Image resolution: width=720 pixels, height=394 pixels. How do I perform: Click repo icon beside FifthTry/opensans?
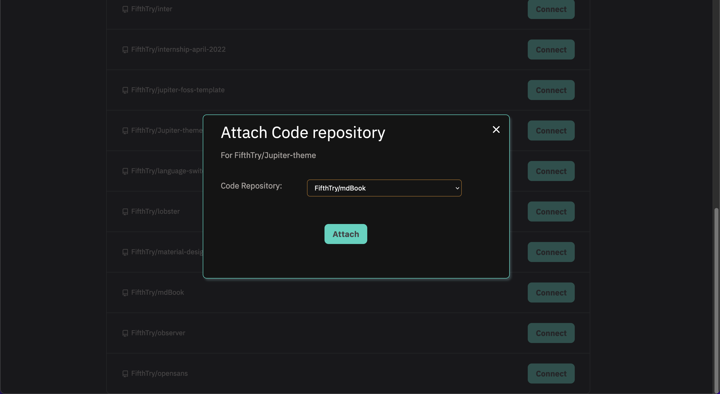pyautogui.click(x=125, y=373)
